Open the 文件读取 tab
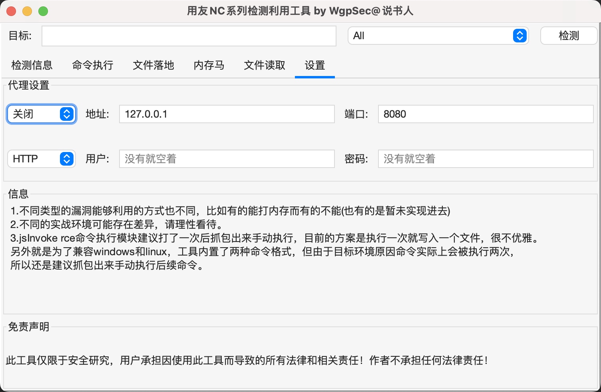This screenshot has height=392, width=601. point(264,65)
